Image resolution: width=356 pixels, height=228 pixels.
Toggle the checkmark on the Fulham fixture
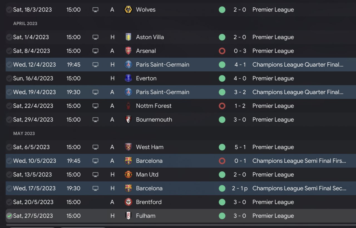pyautogui.click(x=9, y=216)
